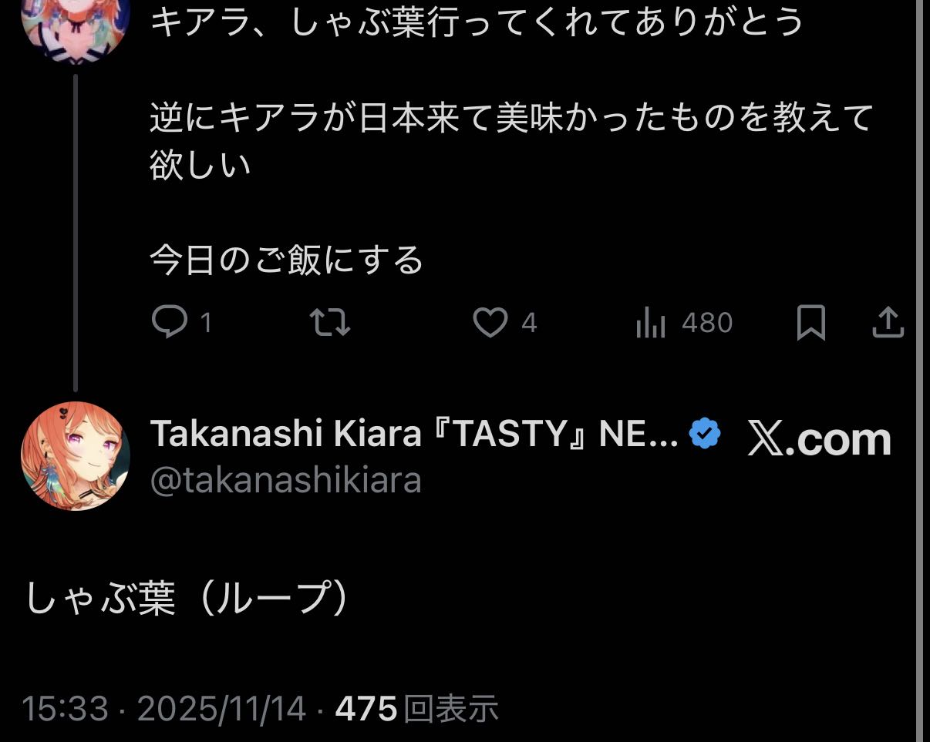Viewport: 930px width, 742px height.
Task: Open the replying user's avatar at top
Action: tap(76, 27)
